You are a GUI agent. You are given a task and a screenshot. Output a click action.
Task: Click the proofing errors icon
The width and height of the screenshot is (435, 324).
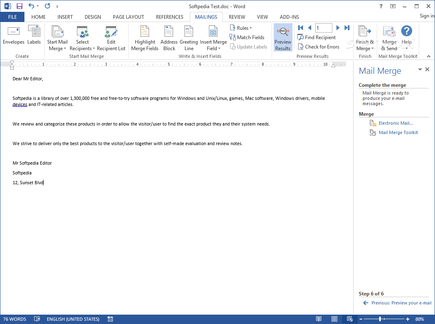point(37,319)
